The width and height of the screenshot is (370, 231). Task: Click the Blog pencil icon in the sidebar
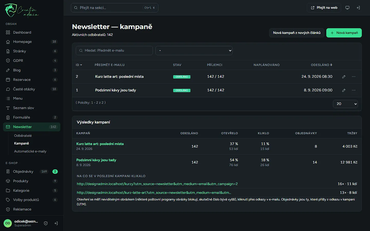[x=8, y=70]
